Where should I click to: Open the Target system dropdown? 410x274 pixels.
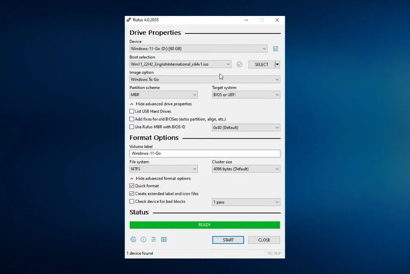click(246, 94)
